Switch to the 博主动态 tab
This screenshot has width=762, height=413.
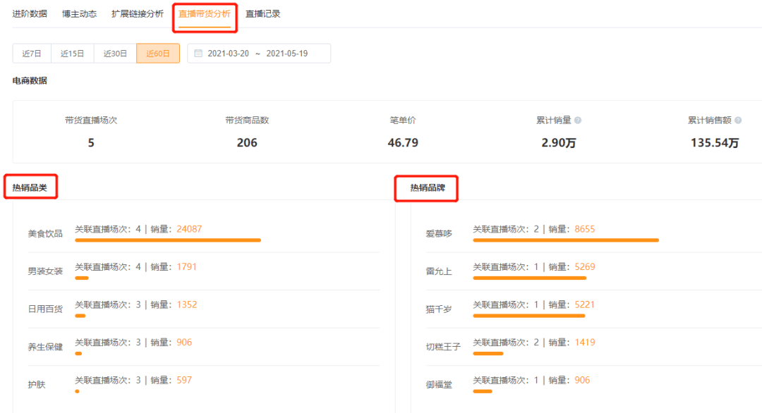79,13
